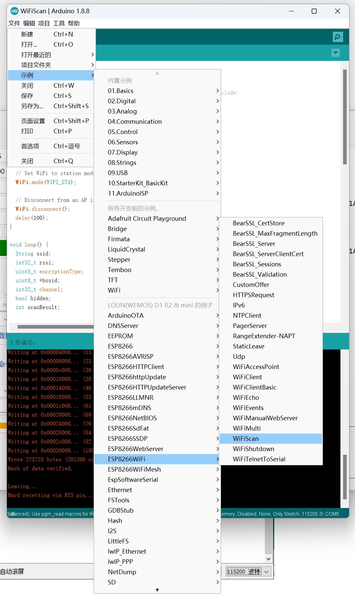The width and height of the screenshot is (355, 599).
Task: Open the 115200 波特 baud rate dropdown
Action: pyautogui.click(x=248, y=572)
